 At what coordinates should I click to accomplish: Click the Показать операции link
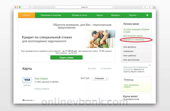pos(42,89)
